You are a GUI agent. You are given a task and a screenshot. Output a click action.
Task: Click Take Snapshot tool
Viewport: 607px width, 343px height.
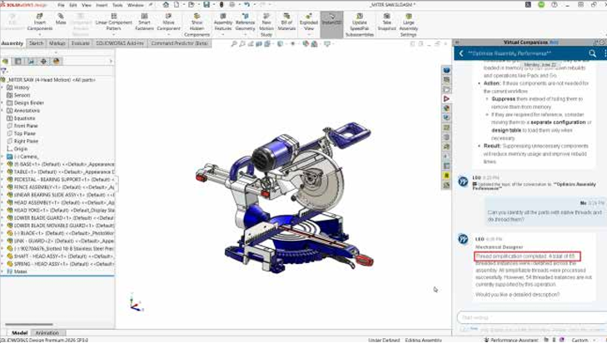386,22
